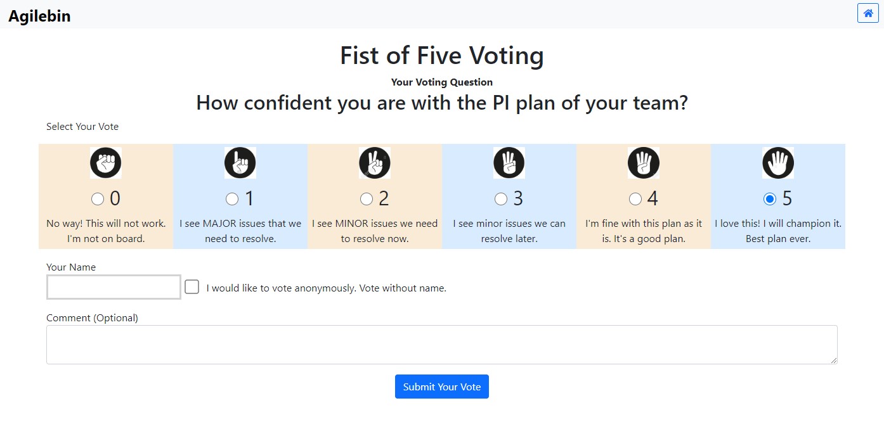Submit Your Vote
Viewport: 884px width, 448px height.
pyautogui.click(x=442, y=387)
